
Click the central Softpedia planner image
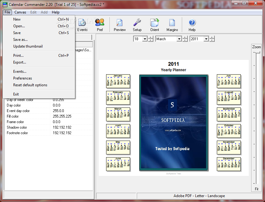(x=174, y=123)
